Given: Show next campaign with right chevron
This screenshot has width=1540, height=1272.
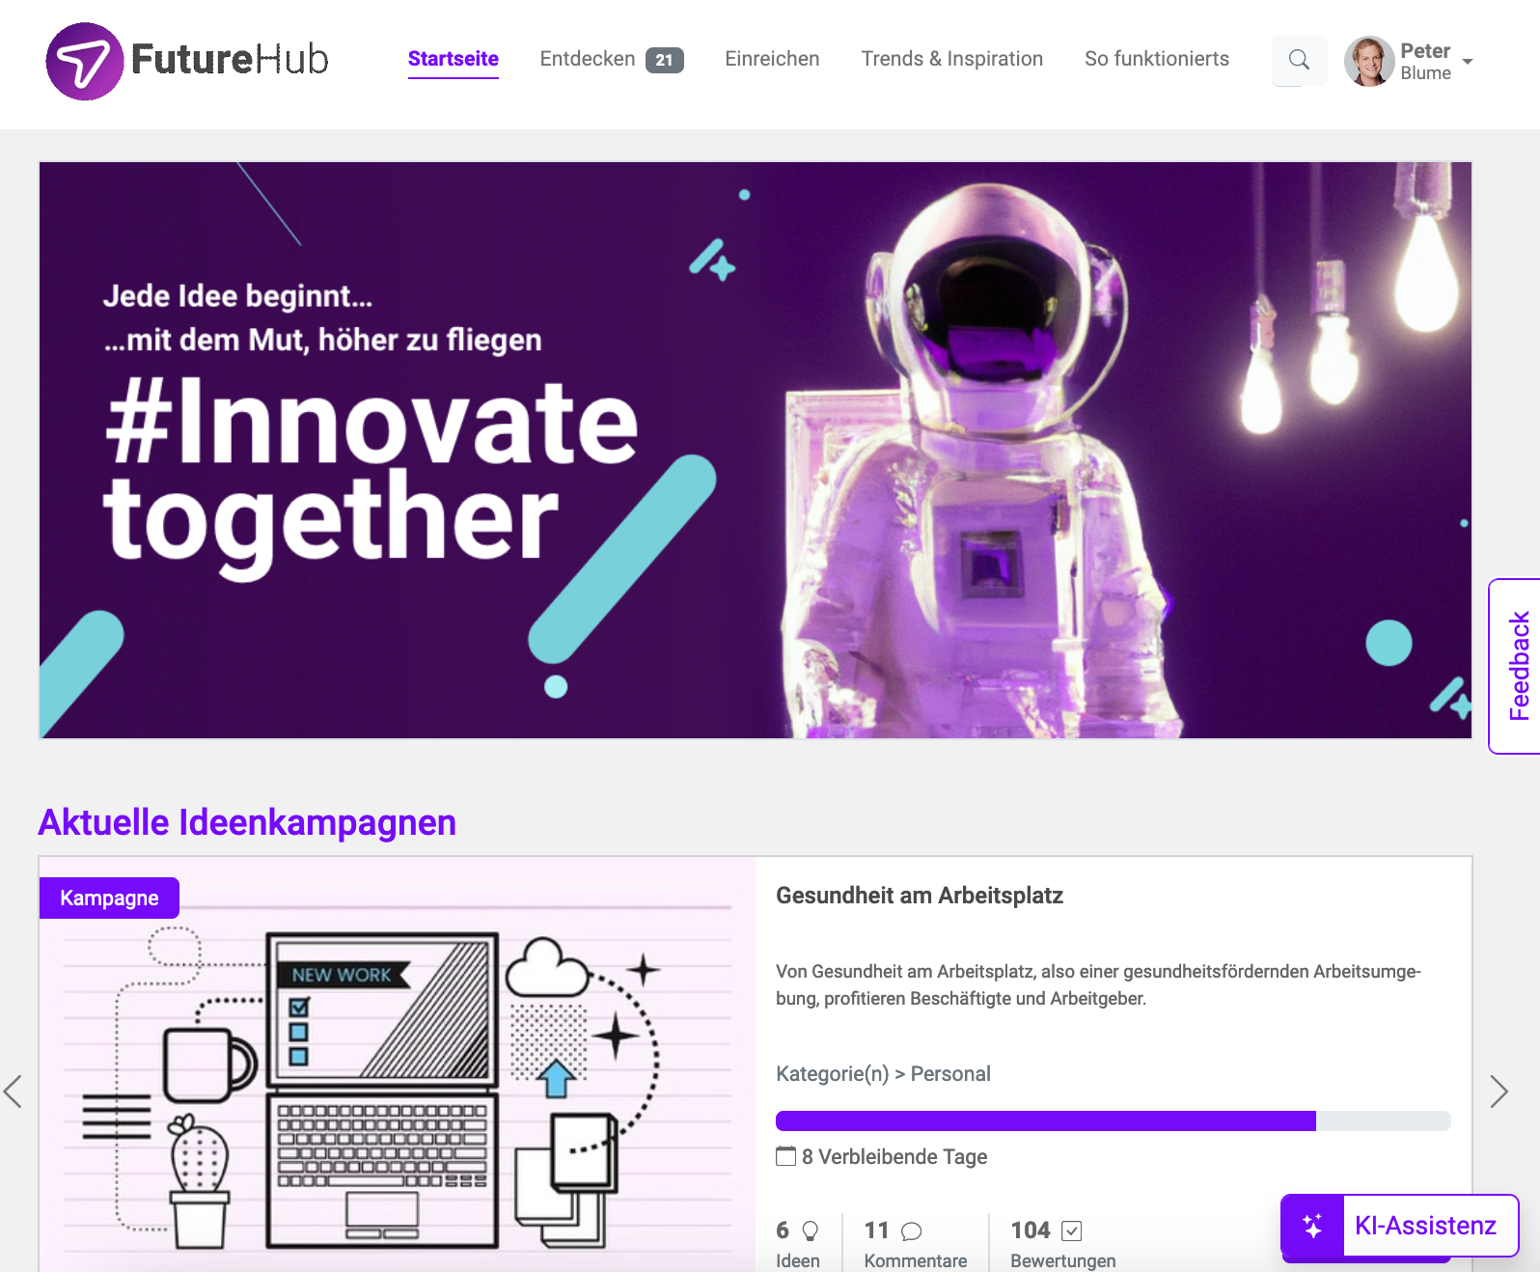Looking at the screenshot, I should (1499, 1092).
